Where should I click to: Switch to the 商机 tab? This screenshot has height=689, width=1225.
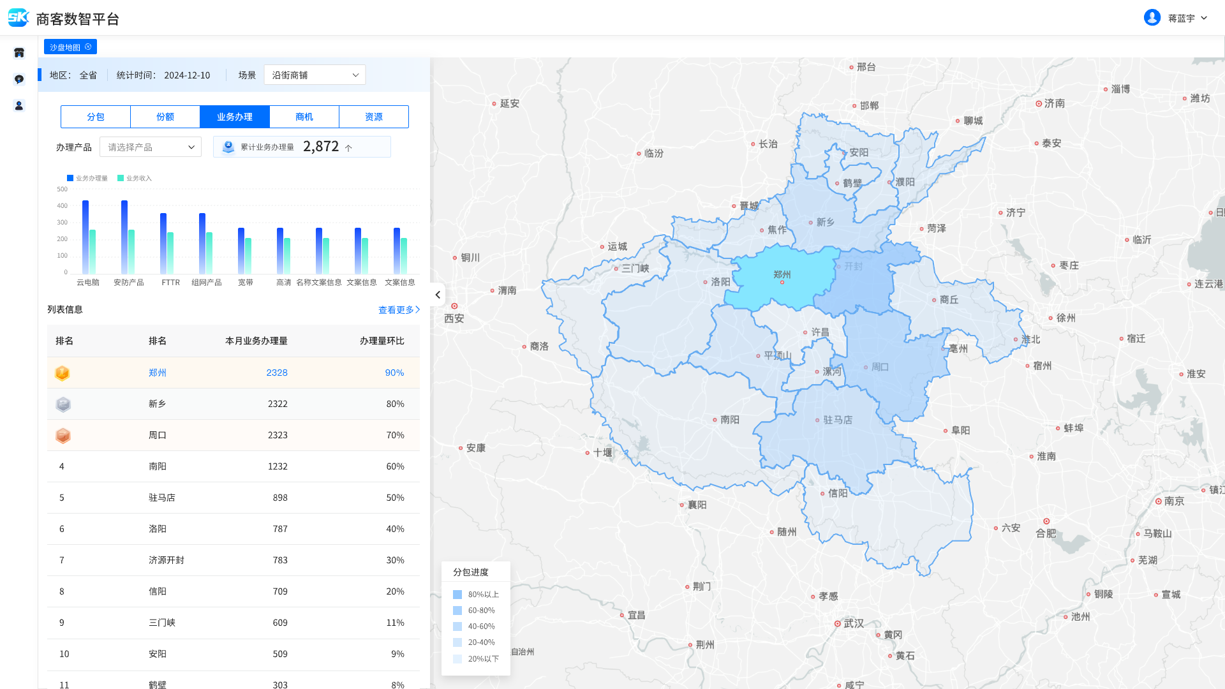pos(304,117)
